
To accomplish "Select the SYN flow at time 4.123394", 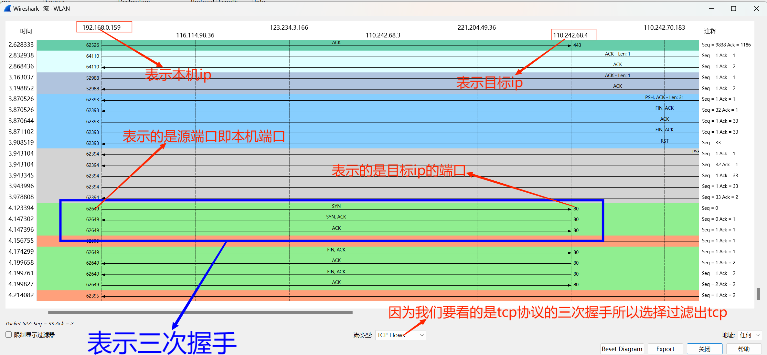I will tap(368, 208).
